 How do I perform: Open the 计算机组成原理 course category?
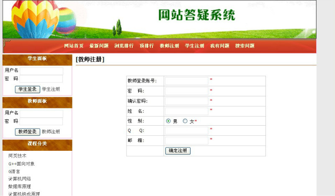click(x=24, y=193)
